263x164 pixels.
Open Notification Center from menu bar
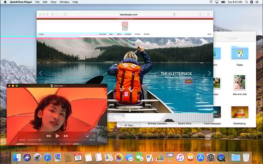coord(257,2)
